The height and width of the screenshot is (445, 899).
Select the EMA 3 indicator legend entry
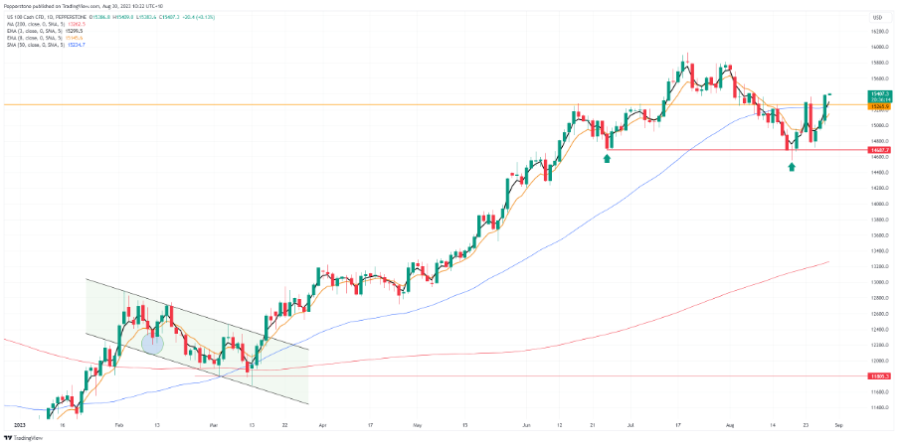click(x=43, y=31)
